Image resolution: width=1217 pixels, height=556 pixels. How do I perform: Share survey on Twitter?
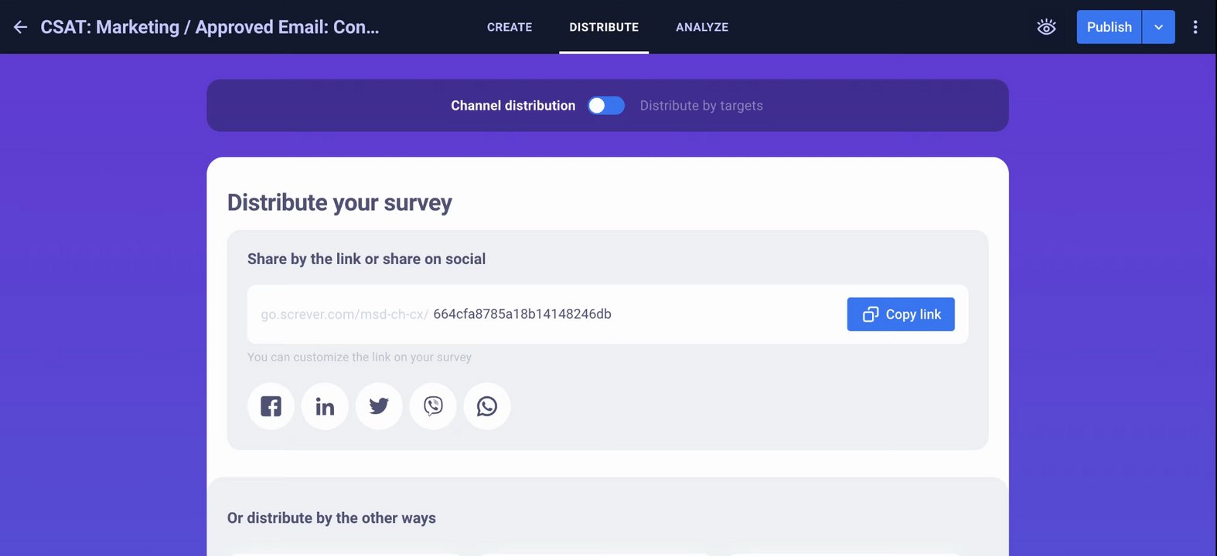(379, 406)
